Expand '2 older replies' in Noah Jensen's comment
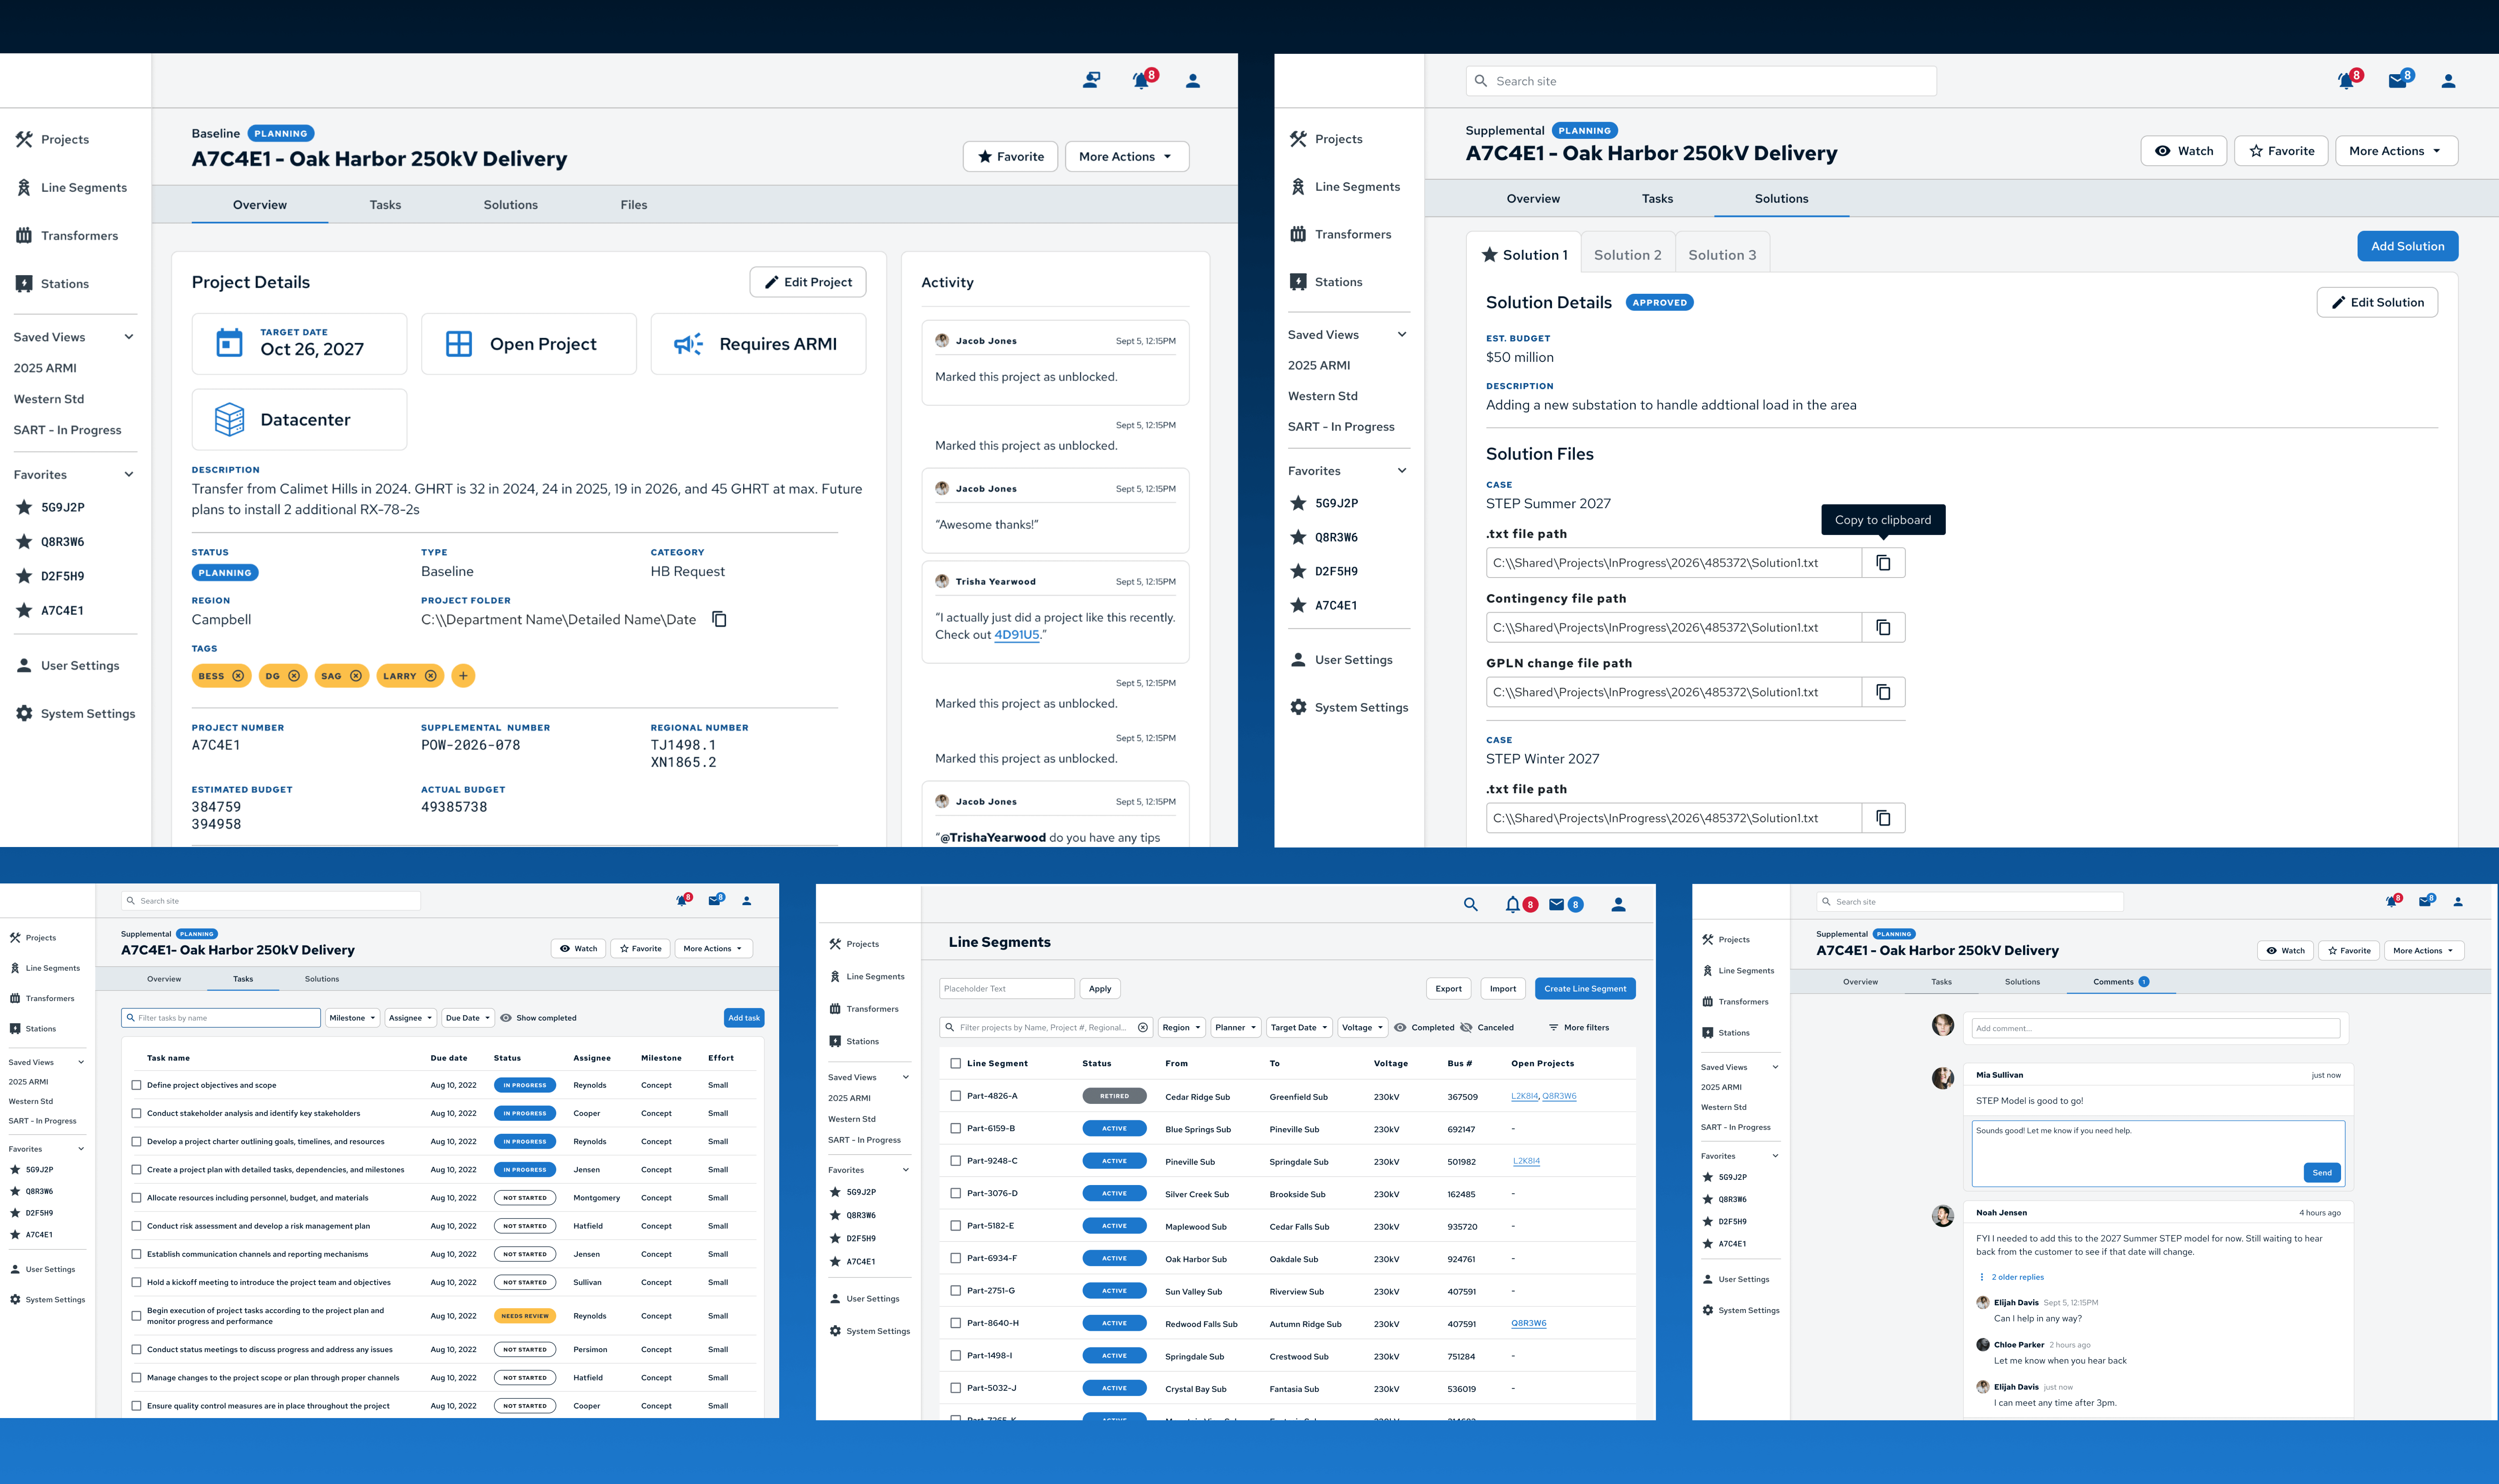This screenshot has height=1484, width=2499. pos(2011,1277)
